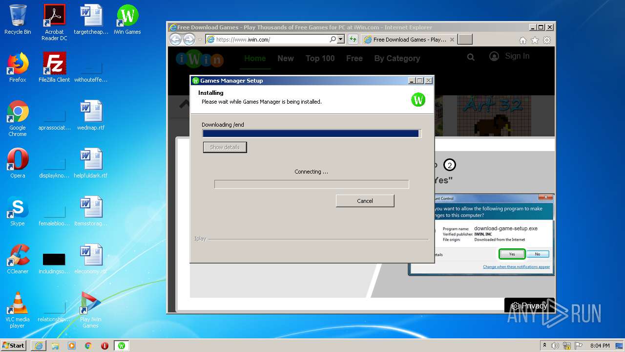The width and height of the screenshot is (625, 352).
Task: Open the address bar autocomplete dropdown arrow
Action: (341, 40)
